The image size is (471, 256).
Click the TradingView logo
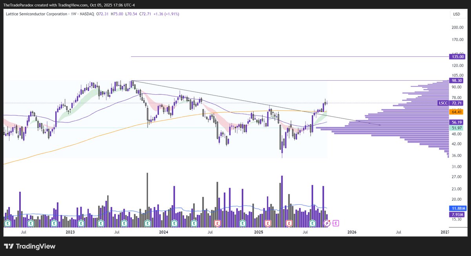(x=30, y=246)
